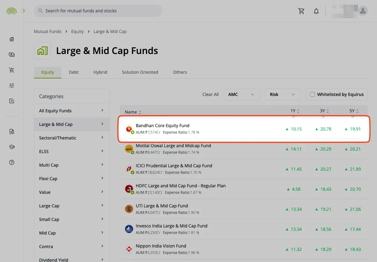Tick the Whitelisted by Equirus checkbox
Viewport: 377px width, 262px height.
click(x=312, y=94)
